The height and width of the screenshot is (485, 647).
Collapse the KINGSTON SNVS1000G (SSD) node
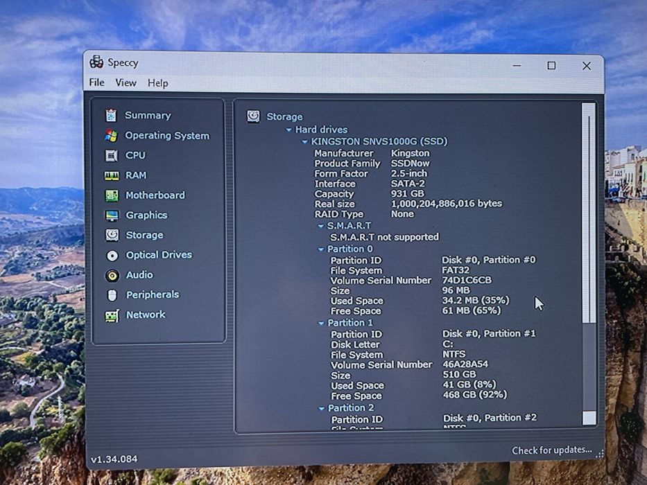click(304, 142)
